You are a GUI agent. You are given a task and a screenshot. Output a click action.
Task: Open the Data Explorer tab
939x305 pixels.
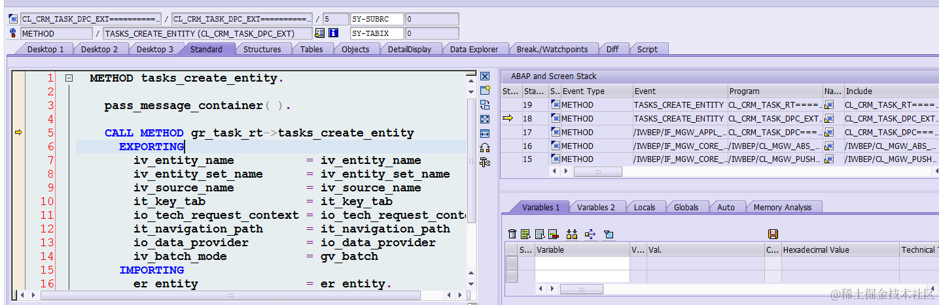click(474, 49)
